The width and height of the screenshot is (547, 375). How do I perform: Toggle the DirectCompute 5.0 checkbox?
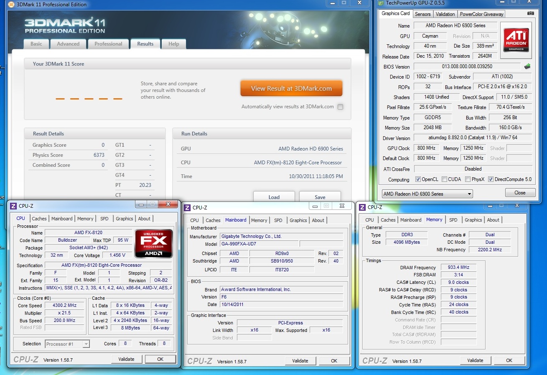coord(491,179)
